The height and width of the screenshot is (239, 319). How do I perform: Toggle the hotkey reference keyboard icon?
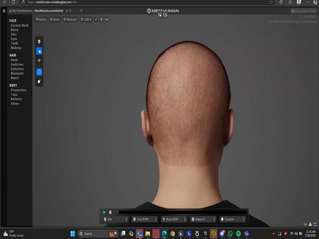pyautogui.click(x=107, y=19)
